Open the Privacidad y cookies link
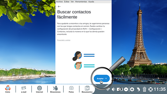 (x=64, y=40)
